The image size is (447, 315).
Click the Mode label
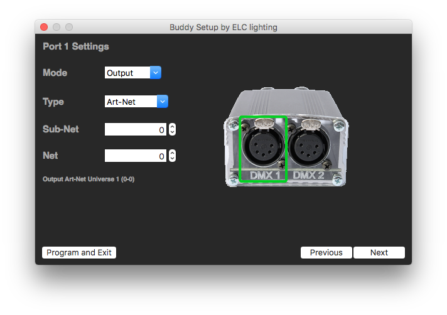click(x=55, y=73)
